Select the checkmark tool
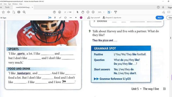This screenshot has height=97, width=172. point(60,18)
